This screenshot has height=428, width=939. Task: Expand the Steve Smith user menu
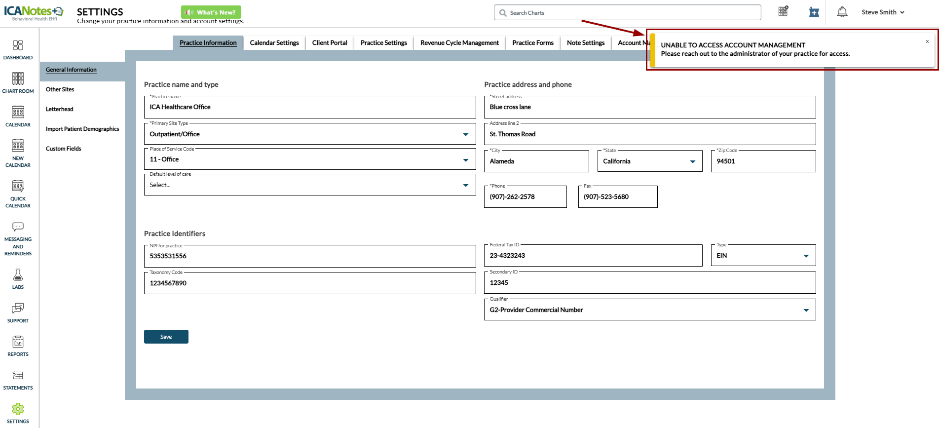tap(882, 12)
